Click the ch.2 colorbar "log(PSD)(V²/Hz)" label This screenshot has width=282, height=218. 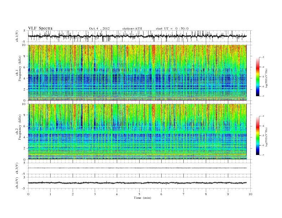pyautogui.click(x=266, y=137)
